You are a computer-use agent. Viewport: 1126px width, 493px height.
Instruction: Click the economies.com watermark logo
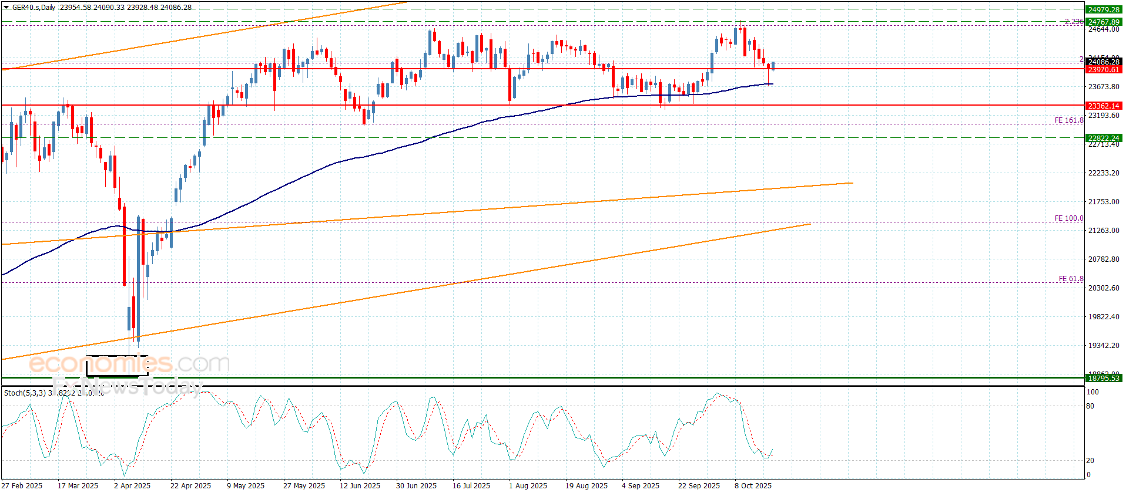[129, 364]
